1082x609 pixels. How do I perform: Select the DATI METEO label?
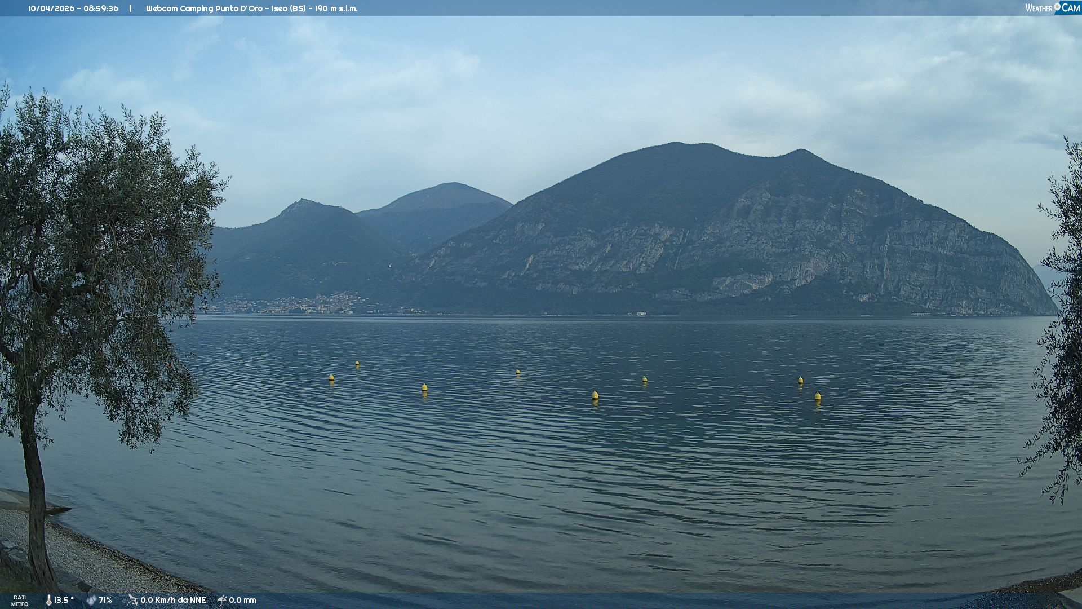[x=20, y=601]
